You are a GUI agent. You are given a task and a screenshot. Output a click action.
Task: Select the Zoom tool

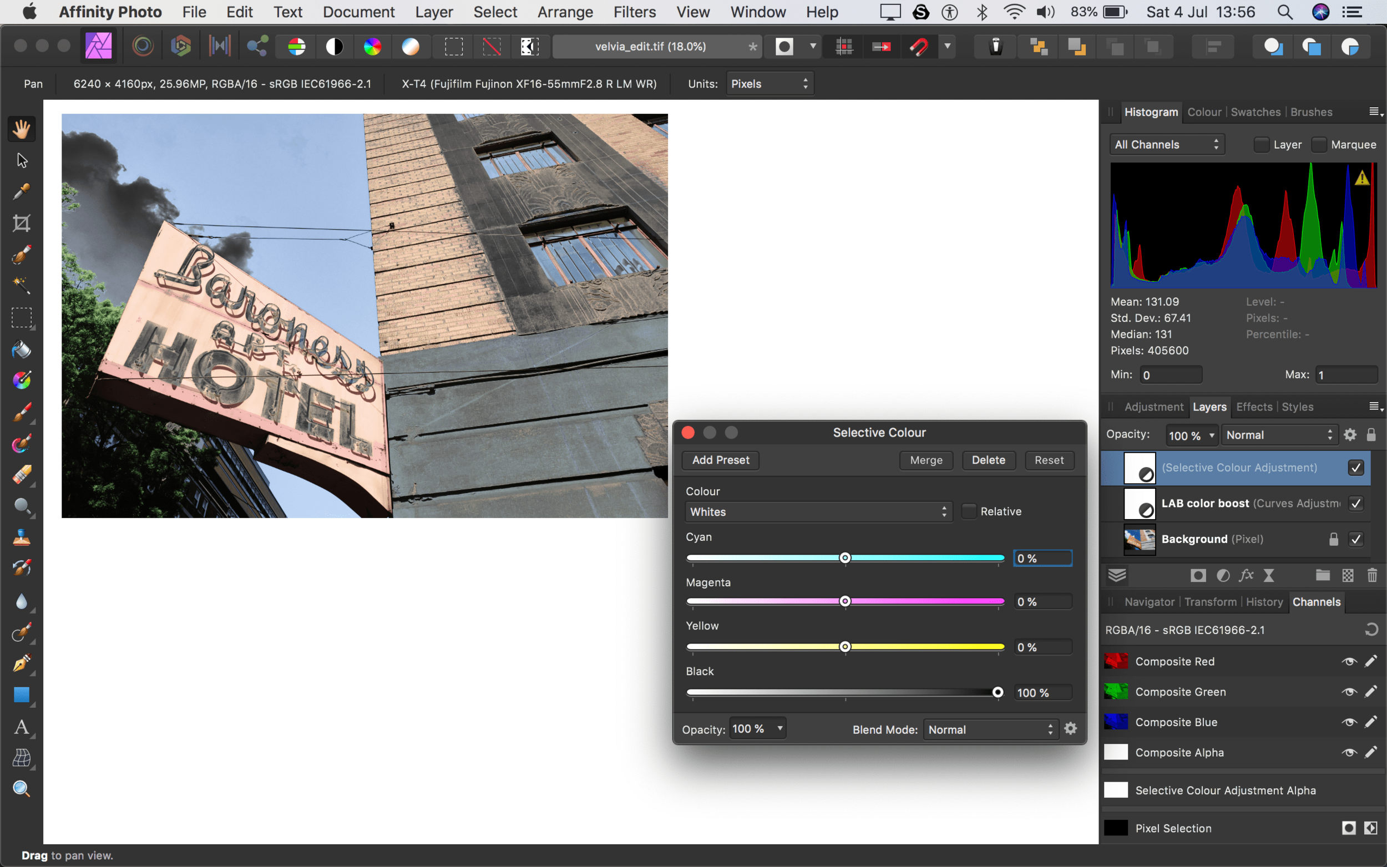point(21,789)
